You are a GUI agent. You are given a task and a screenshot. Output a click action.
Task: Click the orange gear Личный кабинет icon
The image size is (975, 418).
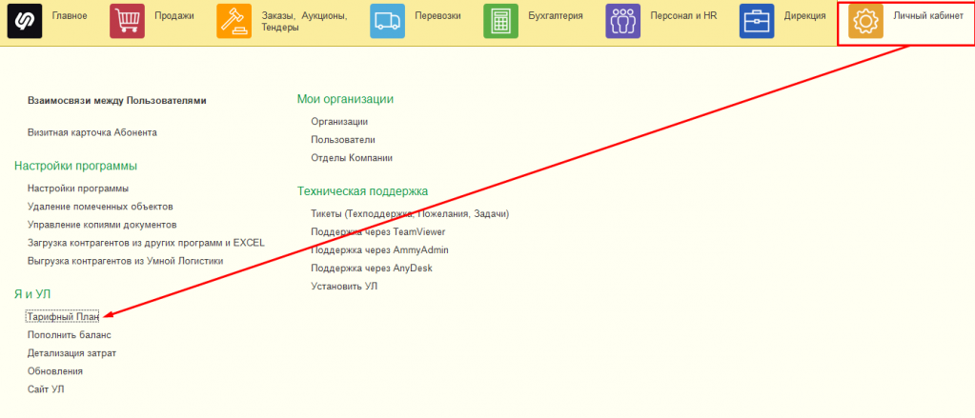(x=865, y=21)
